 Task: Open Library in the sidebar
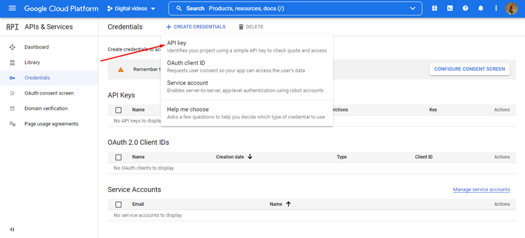32,62
